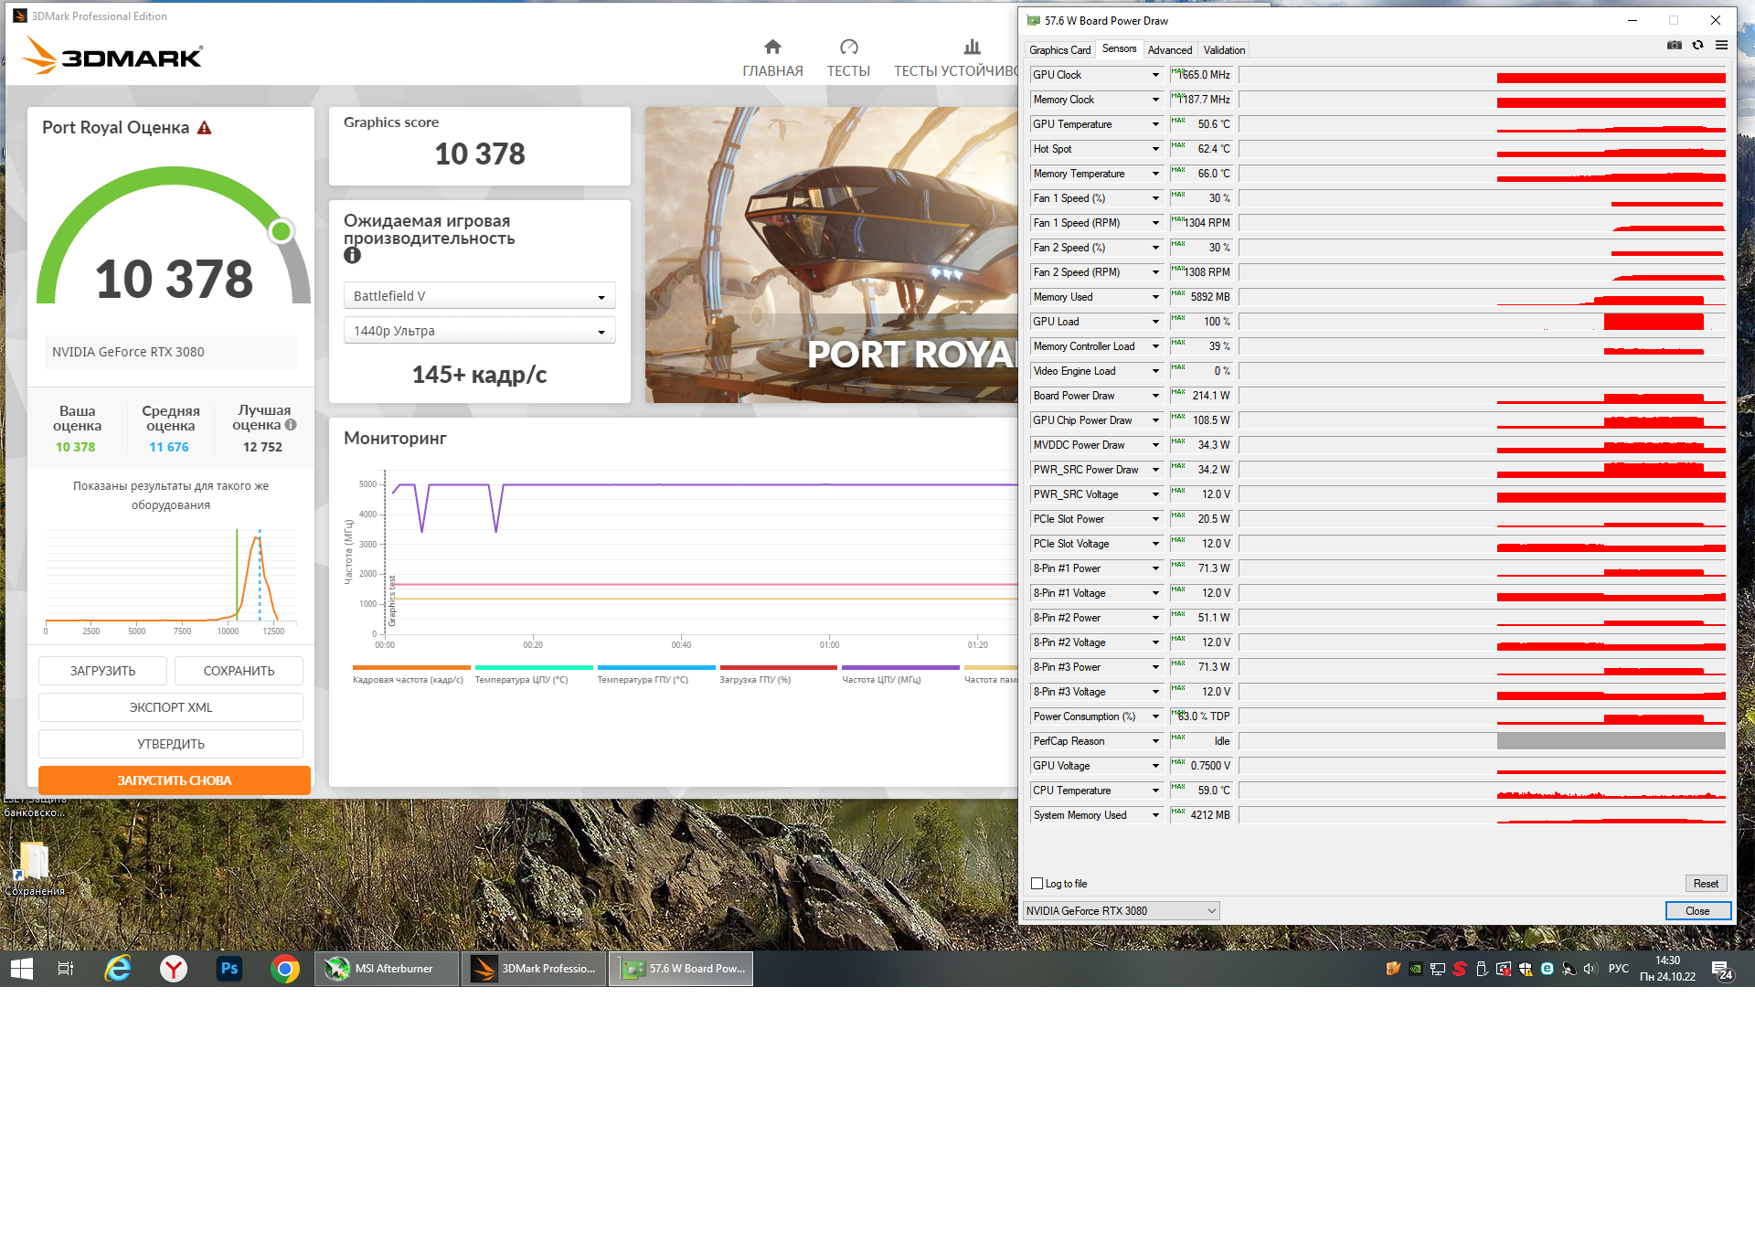
Task: Click the Photoshop icon in the taskbar
Action: pyautogui.click(x=229, y=968)
